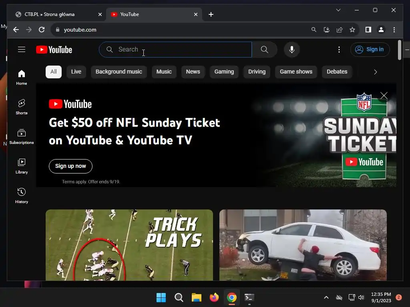Open the Windows Start menu
Image resolution: width=410 pixels, height=307 pixels.
[161, 297]
